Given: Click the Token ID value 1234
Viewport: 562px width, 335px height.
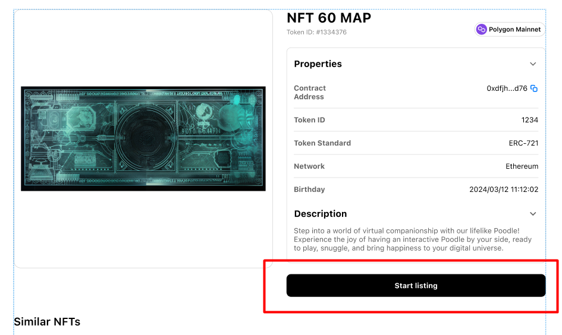Looking at the screenshot, I should click(x=529, y=120).
